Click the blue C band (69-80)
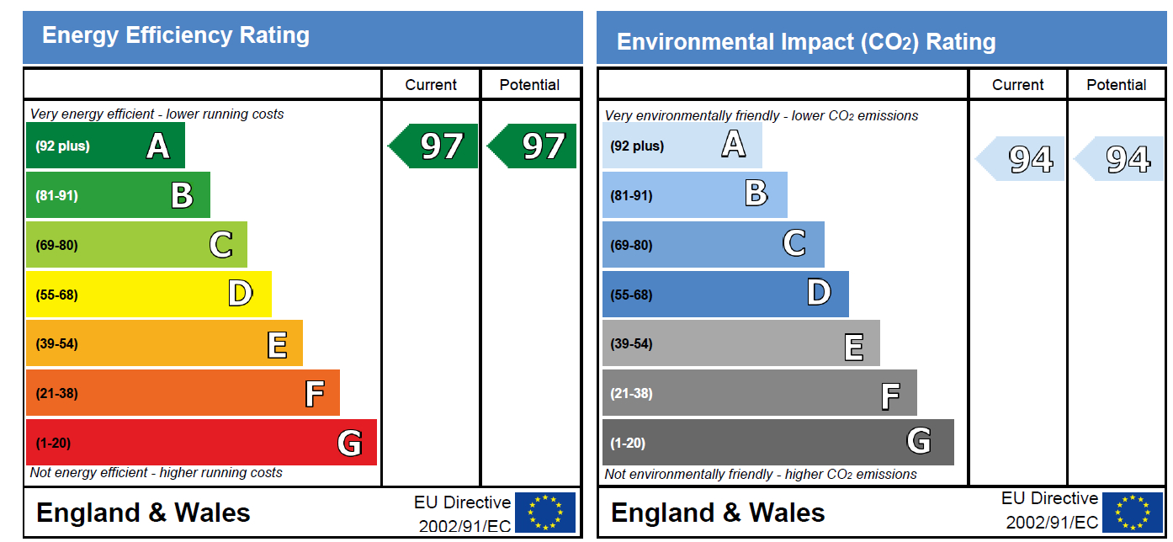This screenshot has height=542, width=1173. click(x=714, y=245)
